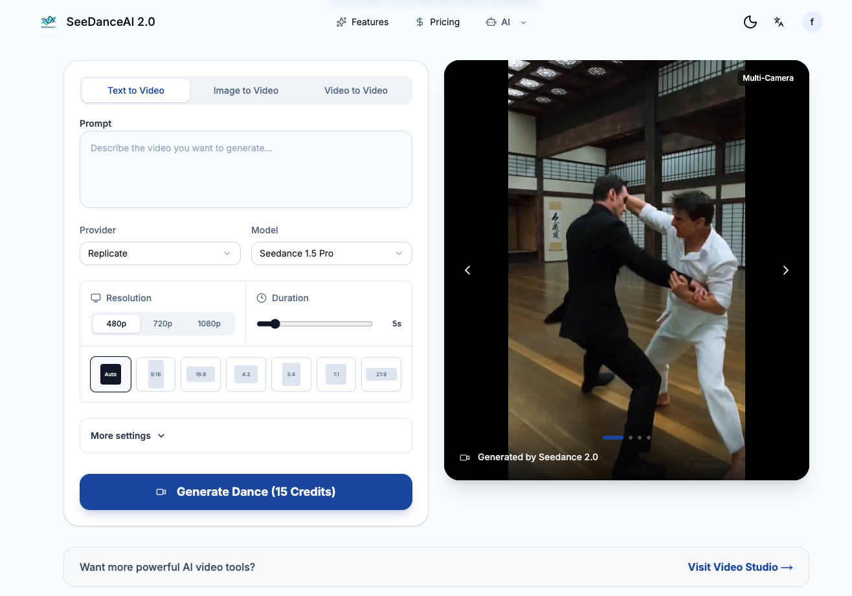Screen dimensions: 852x596
Task: Set resolution to 720p
Action: tap(163, 324)
